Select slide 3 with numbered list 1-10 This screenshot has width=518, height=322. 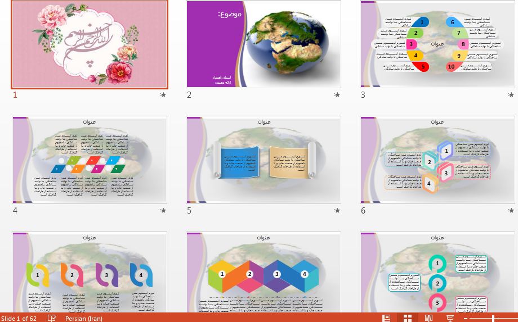click(437, 44)
